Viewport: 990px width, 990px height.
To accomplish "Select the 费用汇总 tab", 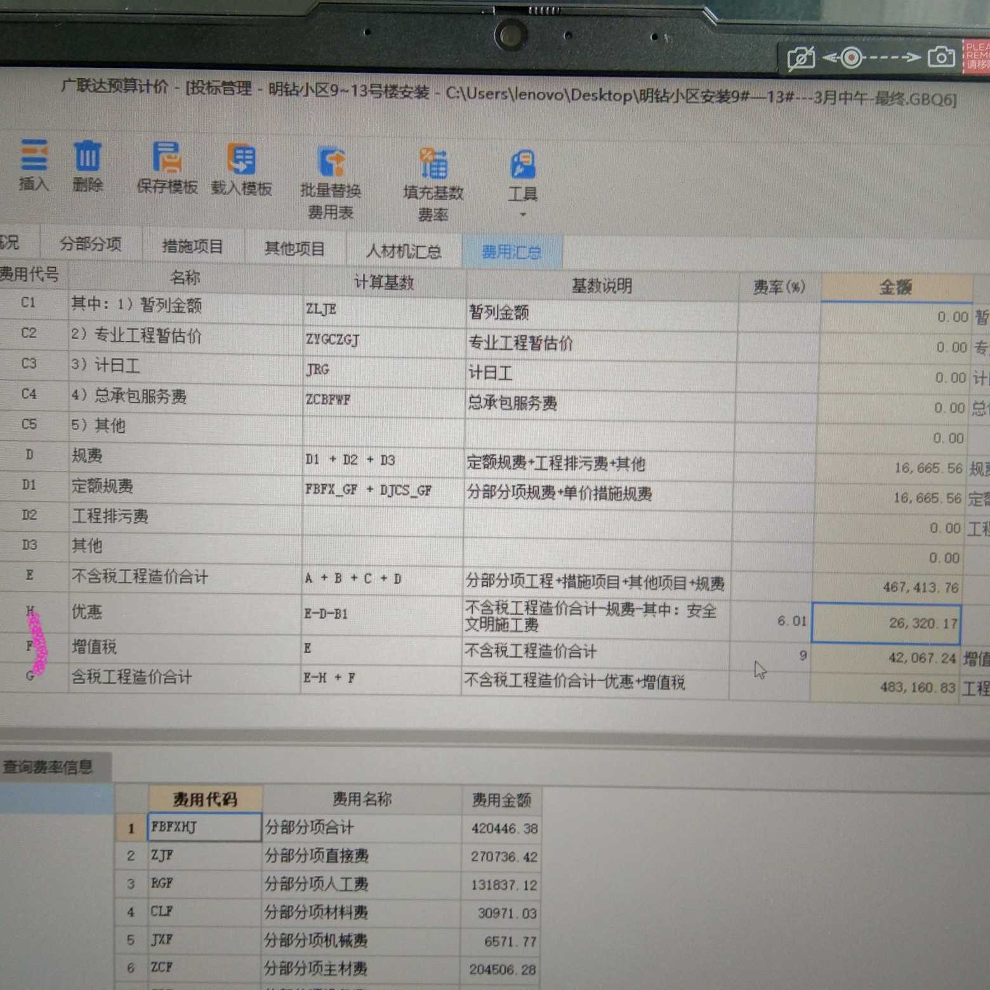I will 511,253.
